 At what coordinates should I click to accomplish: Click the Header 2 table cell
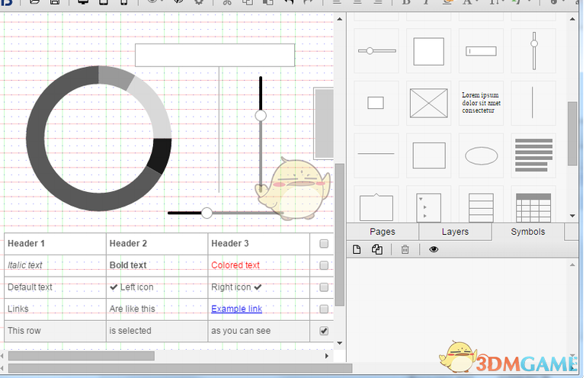tap(157, 244)
